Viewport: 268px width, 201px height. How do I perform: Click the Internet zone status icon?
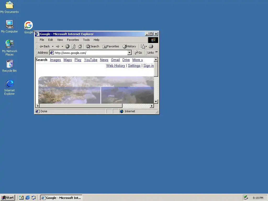point(122,111)
